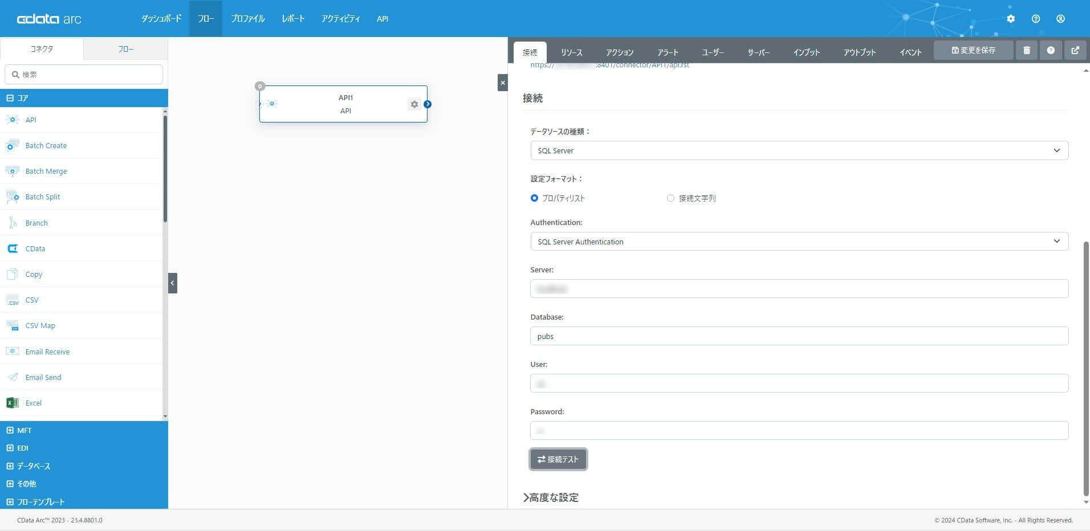Switch to the アウトプット tab

click(859, 52)
